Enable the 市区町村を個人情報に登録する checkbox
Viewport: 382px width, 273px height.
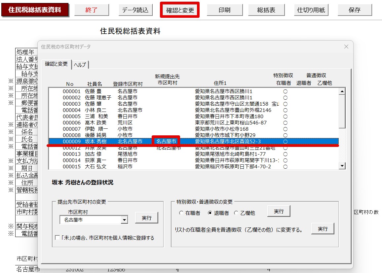pos(57,238)
